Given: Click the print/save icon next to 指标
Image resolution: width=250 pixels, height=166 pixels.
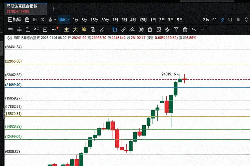Looking at the screenshot, I should point(27,20).
